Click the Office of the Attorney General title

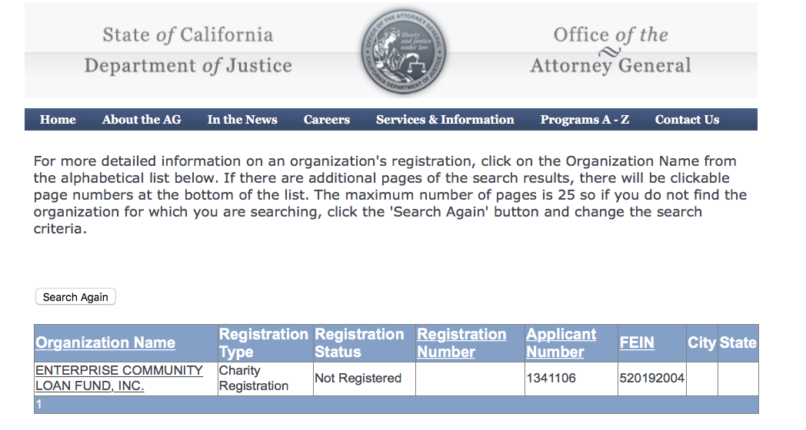(611, 50)
